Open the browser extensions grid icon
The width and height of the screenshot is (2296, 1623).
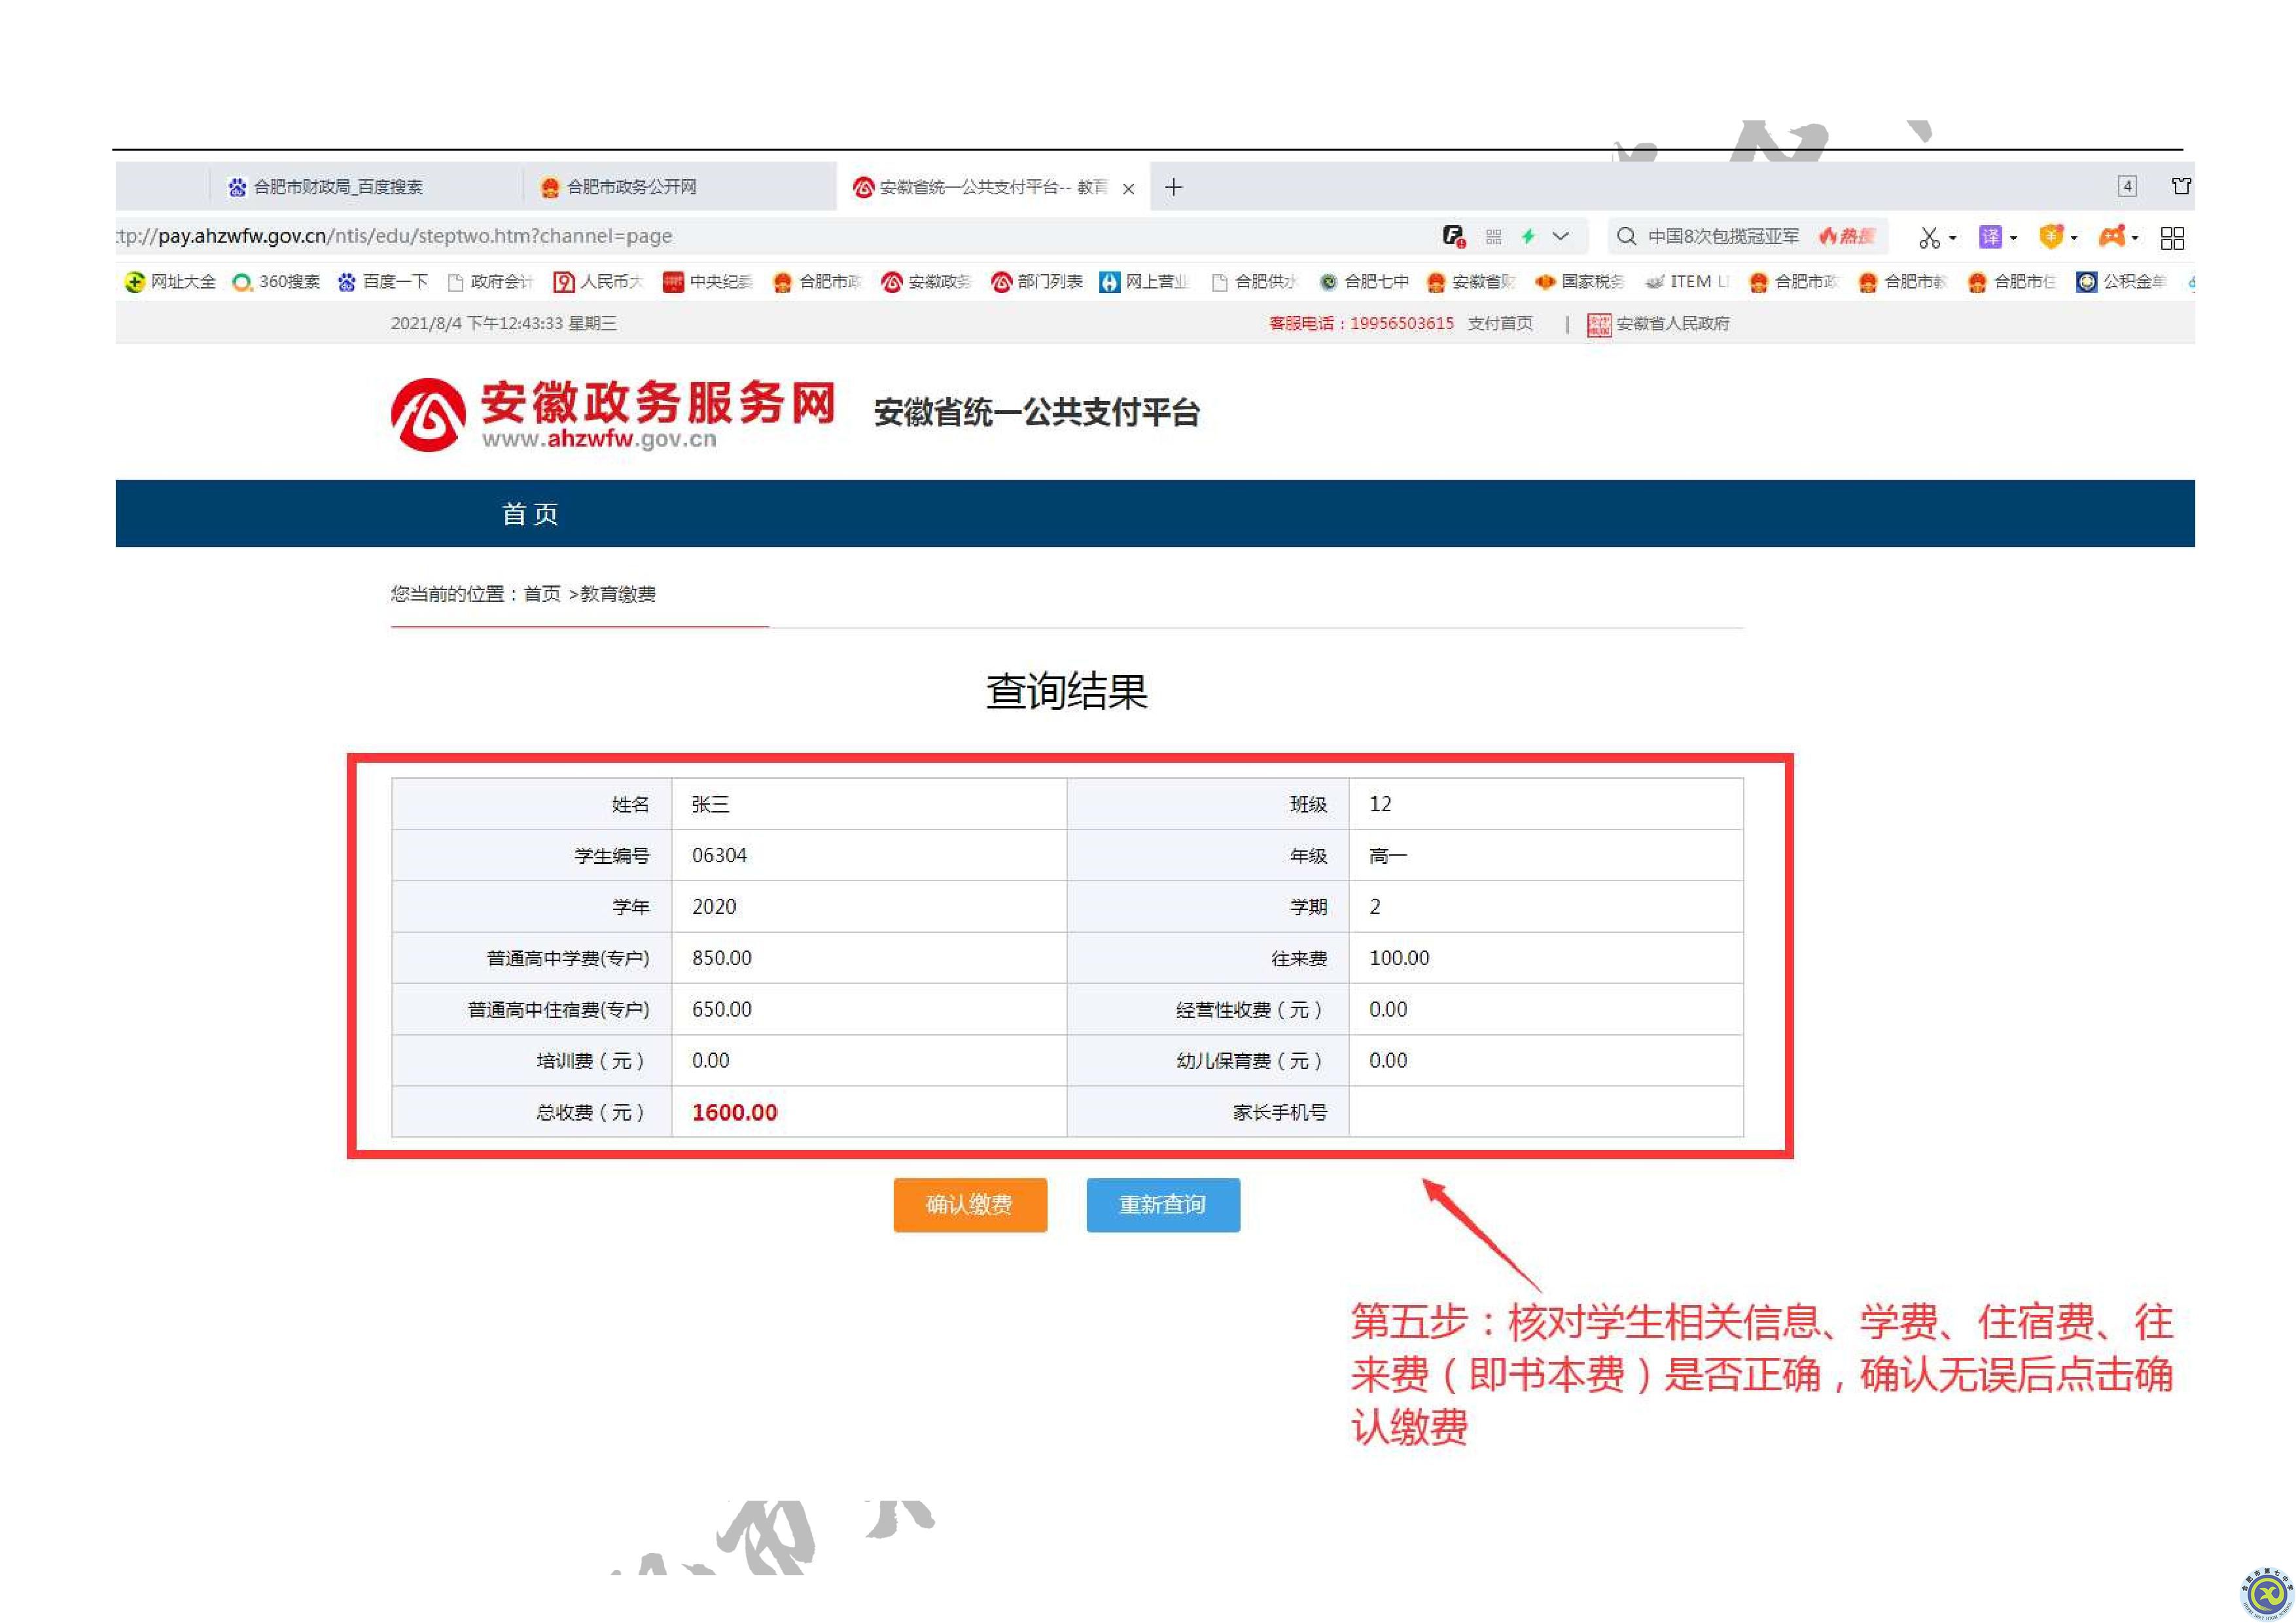(2172, 237)
